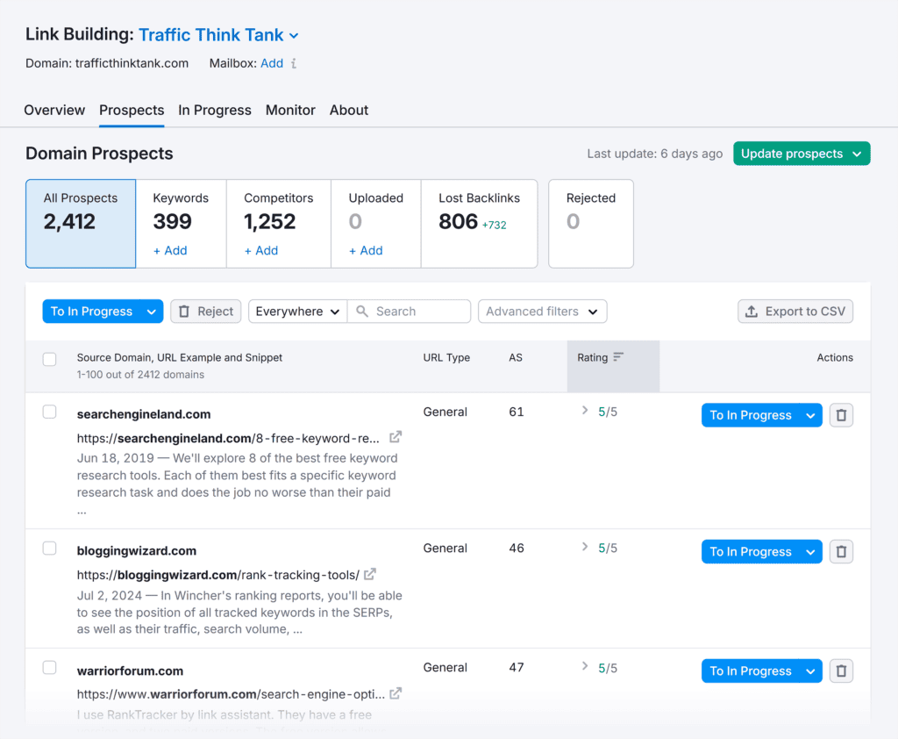The height and width of the screenshot is (739, 898).
Task: Open searchengineland.com URL external link icon
Action: pos(396,437)
